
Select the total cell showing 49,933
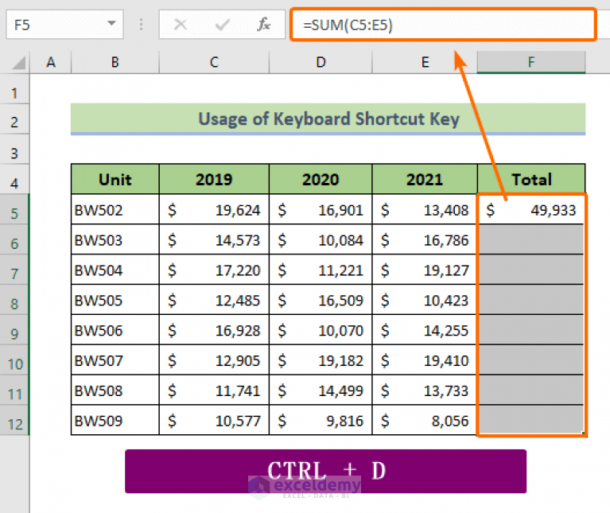pyautogui.click(x=531, y=210)
